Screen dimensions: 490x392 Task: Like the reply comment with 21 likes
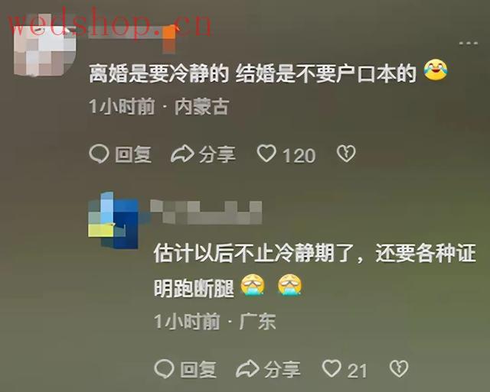pos(332,368)
